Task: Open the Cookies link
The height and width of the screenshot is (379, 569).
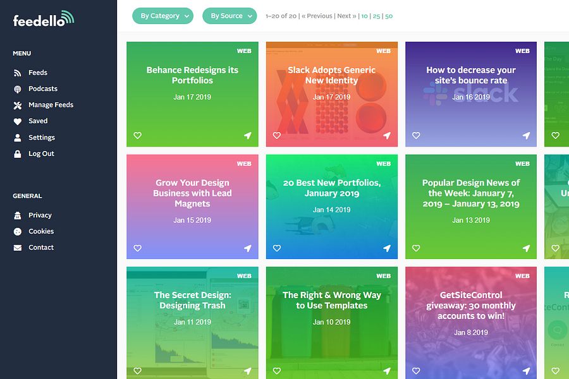Action: (41, 231)
